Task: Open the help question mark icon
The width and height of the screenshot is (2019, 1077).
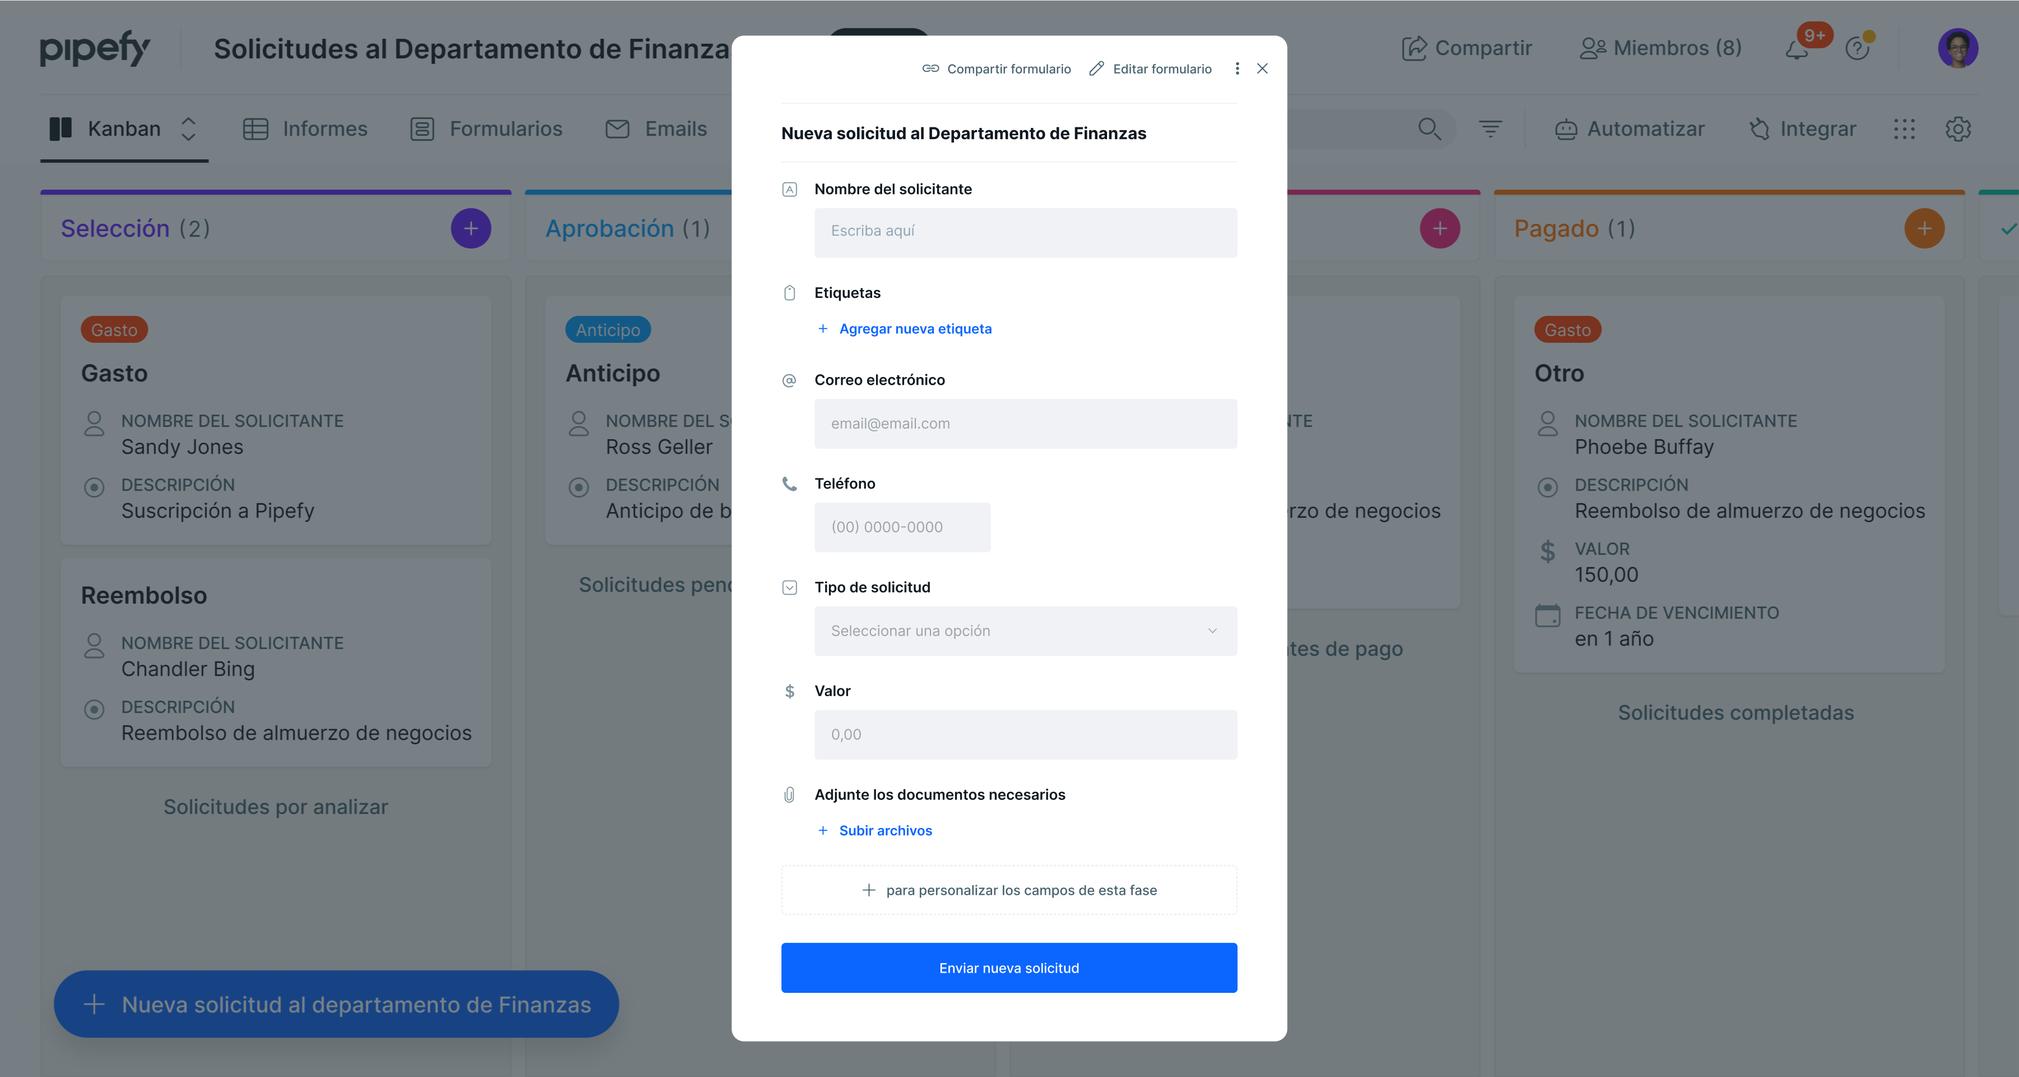Action: pos(1857,49)
